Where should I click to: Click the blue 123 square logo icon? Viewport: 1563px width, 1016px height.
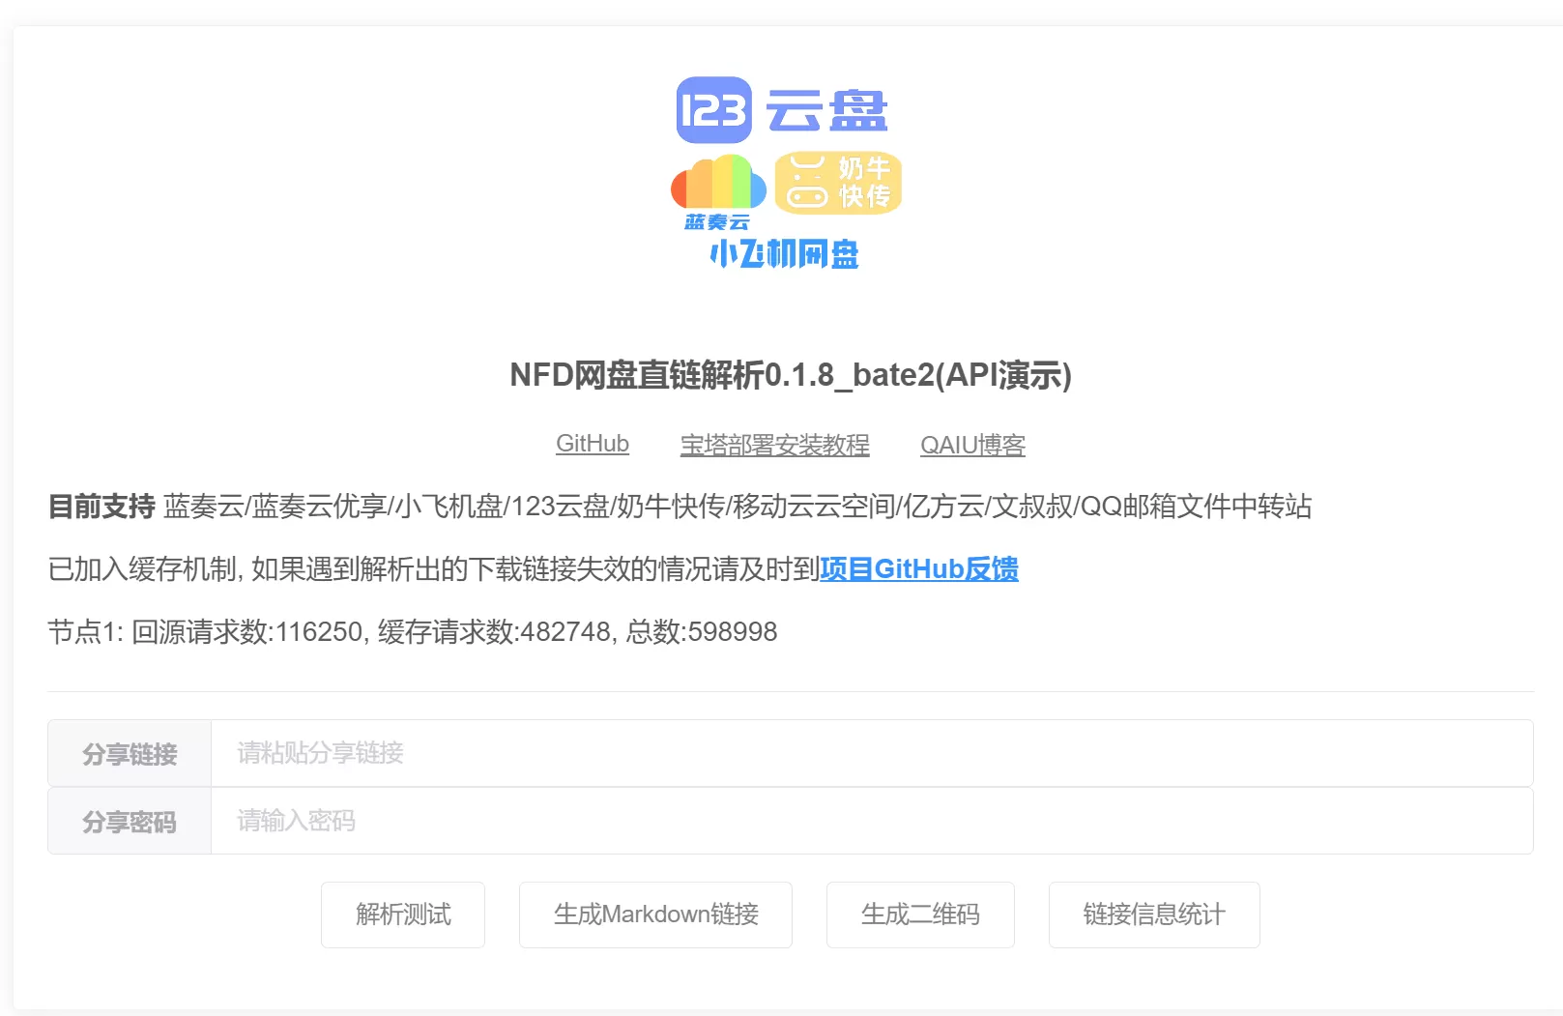pyautogui.click(x=713, y=110)
